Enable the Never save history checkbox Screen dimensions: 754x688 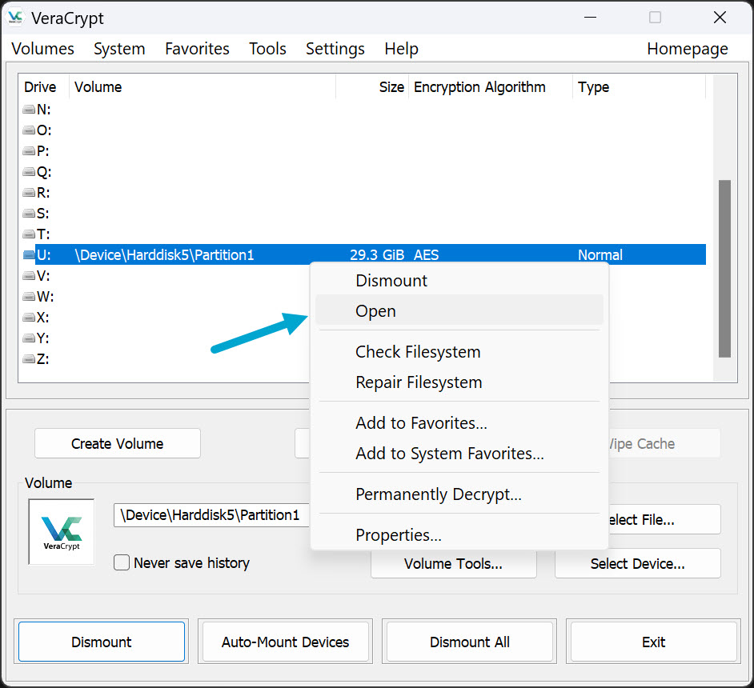pyautogui.click(x=122, y=562)
